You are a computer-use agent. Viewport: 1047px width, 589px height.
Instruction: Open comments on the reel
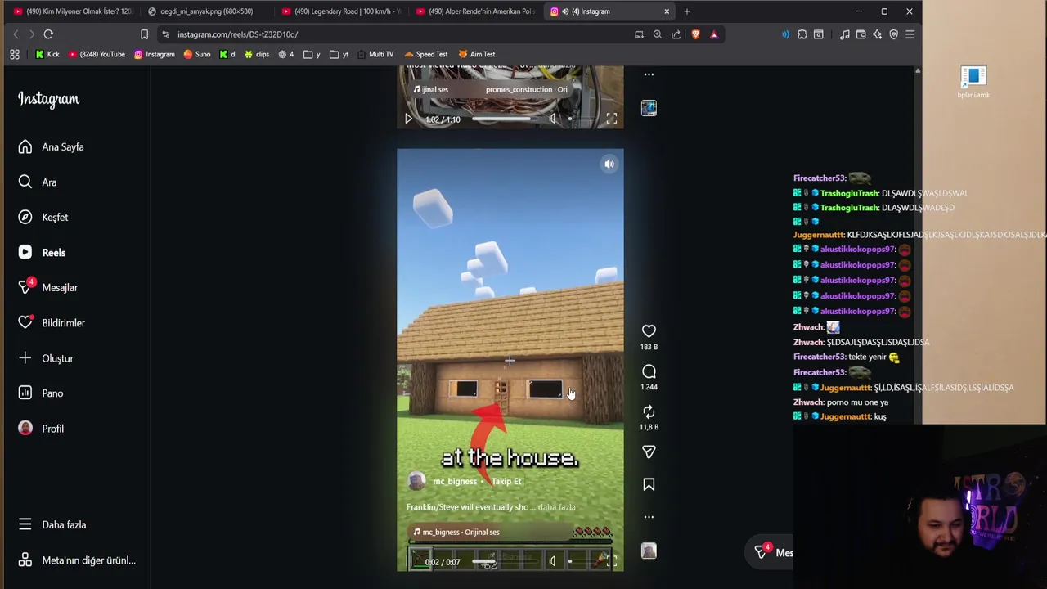pos(649,371)
